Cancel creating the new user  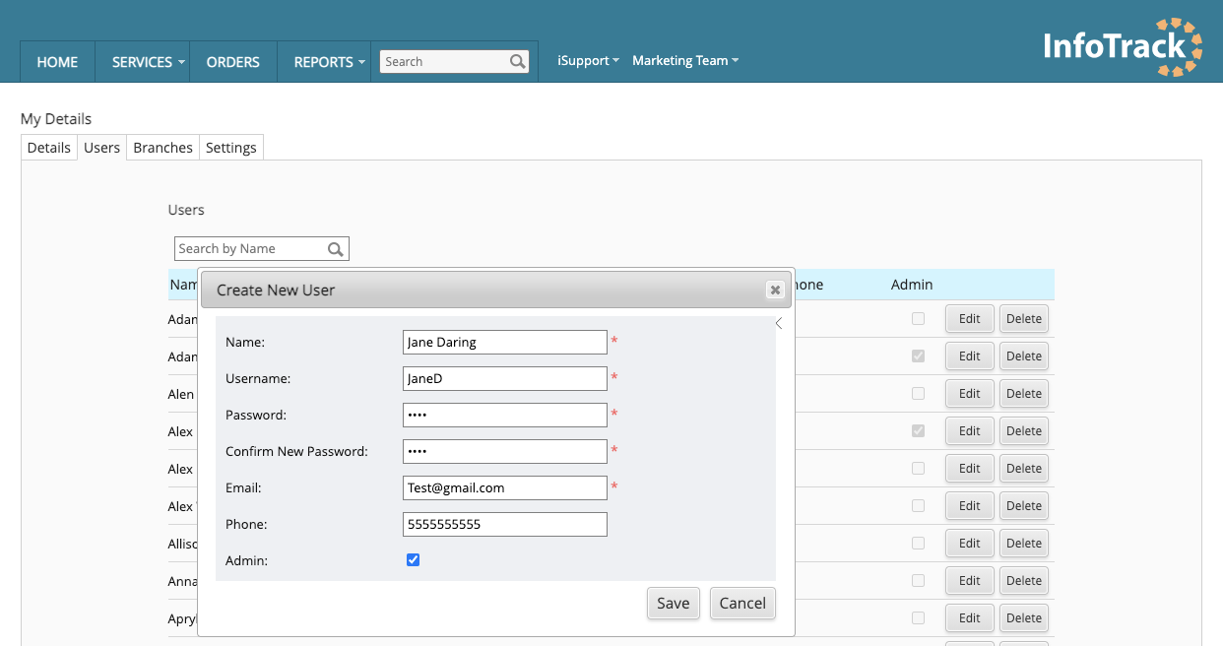click(x=742, y=603)
